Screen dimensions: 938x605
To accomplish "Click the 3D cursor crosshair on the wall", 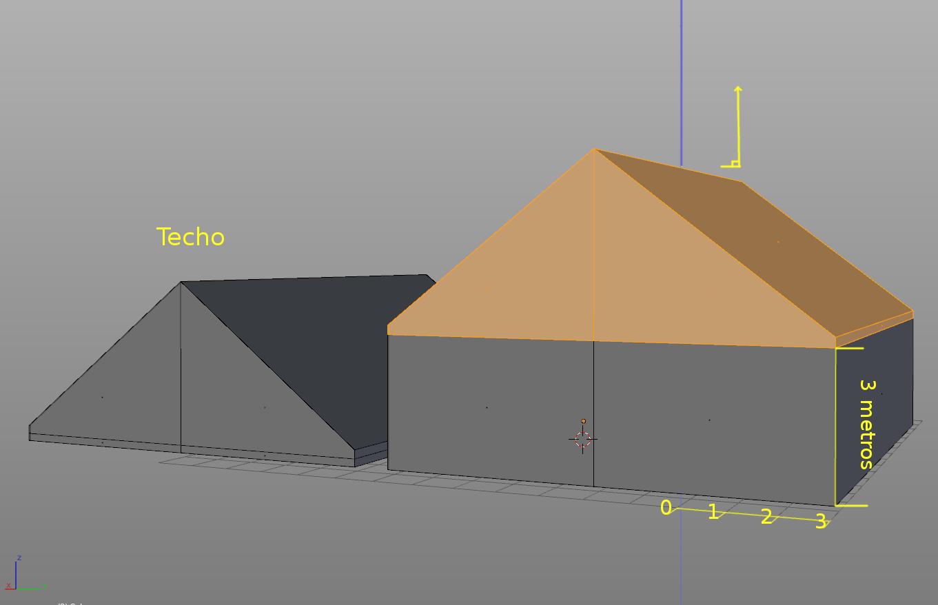I will [x=583, y=439].
